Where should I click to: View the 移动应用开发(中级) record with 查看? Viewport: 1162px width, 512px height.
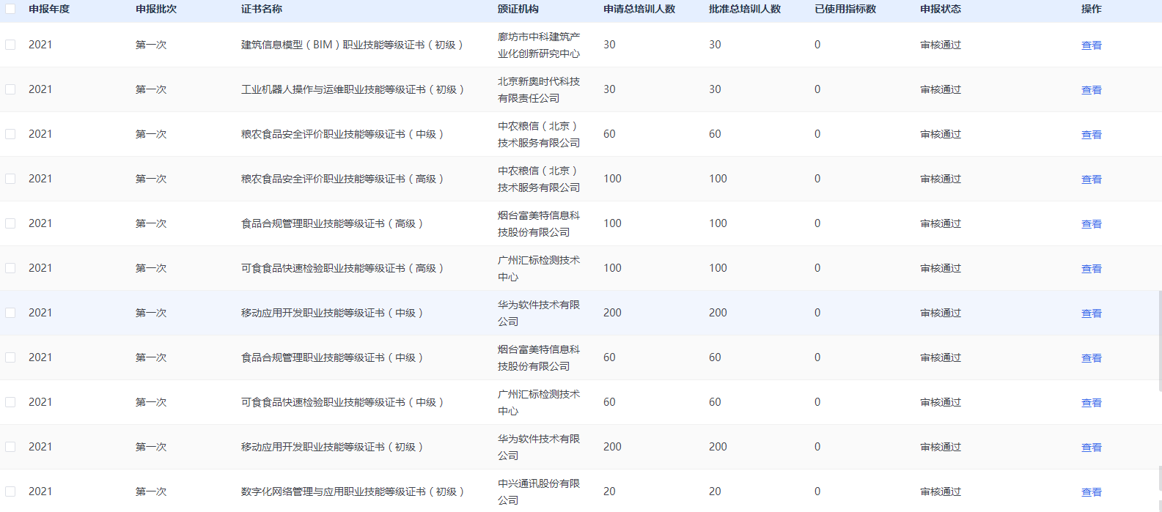(x=1092, y=313)
